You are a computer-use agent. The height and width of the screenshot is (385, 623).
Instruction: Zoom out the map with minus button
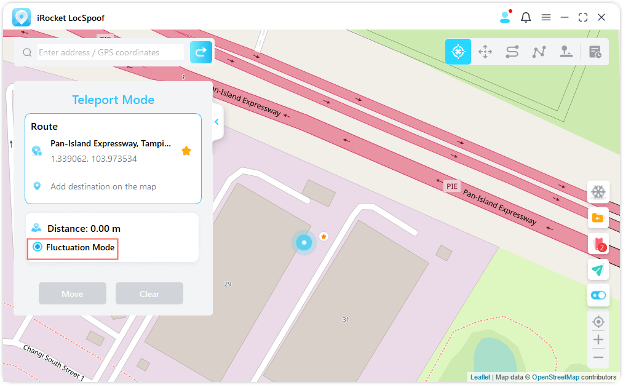[x=598, y=357]
